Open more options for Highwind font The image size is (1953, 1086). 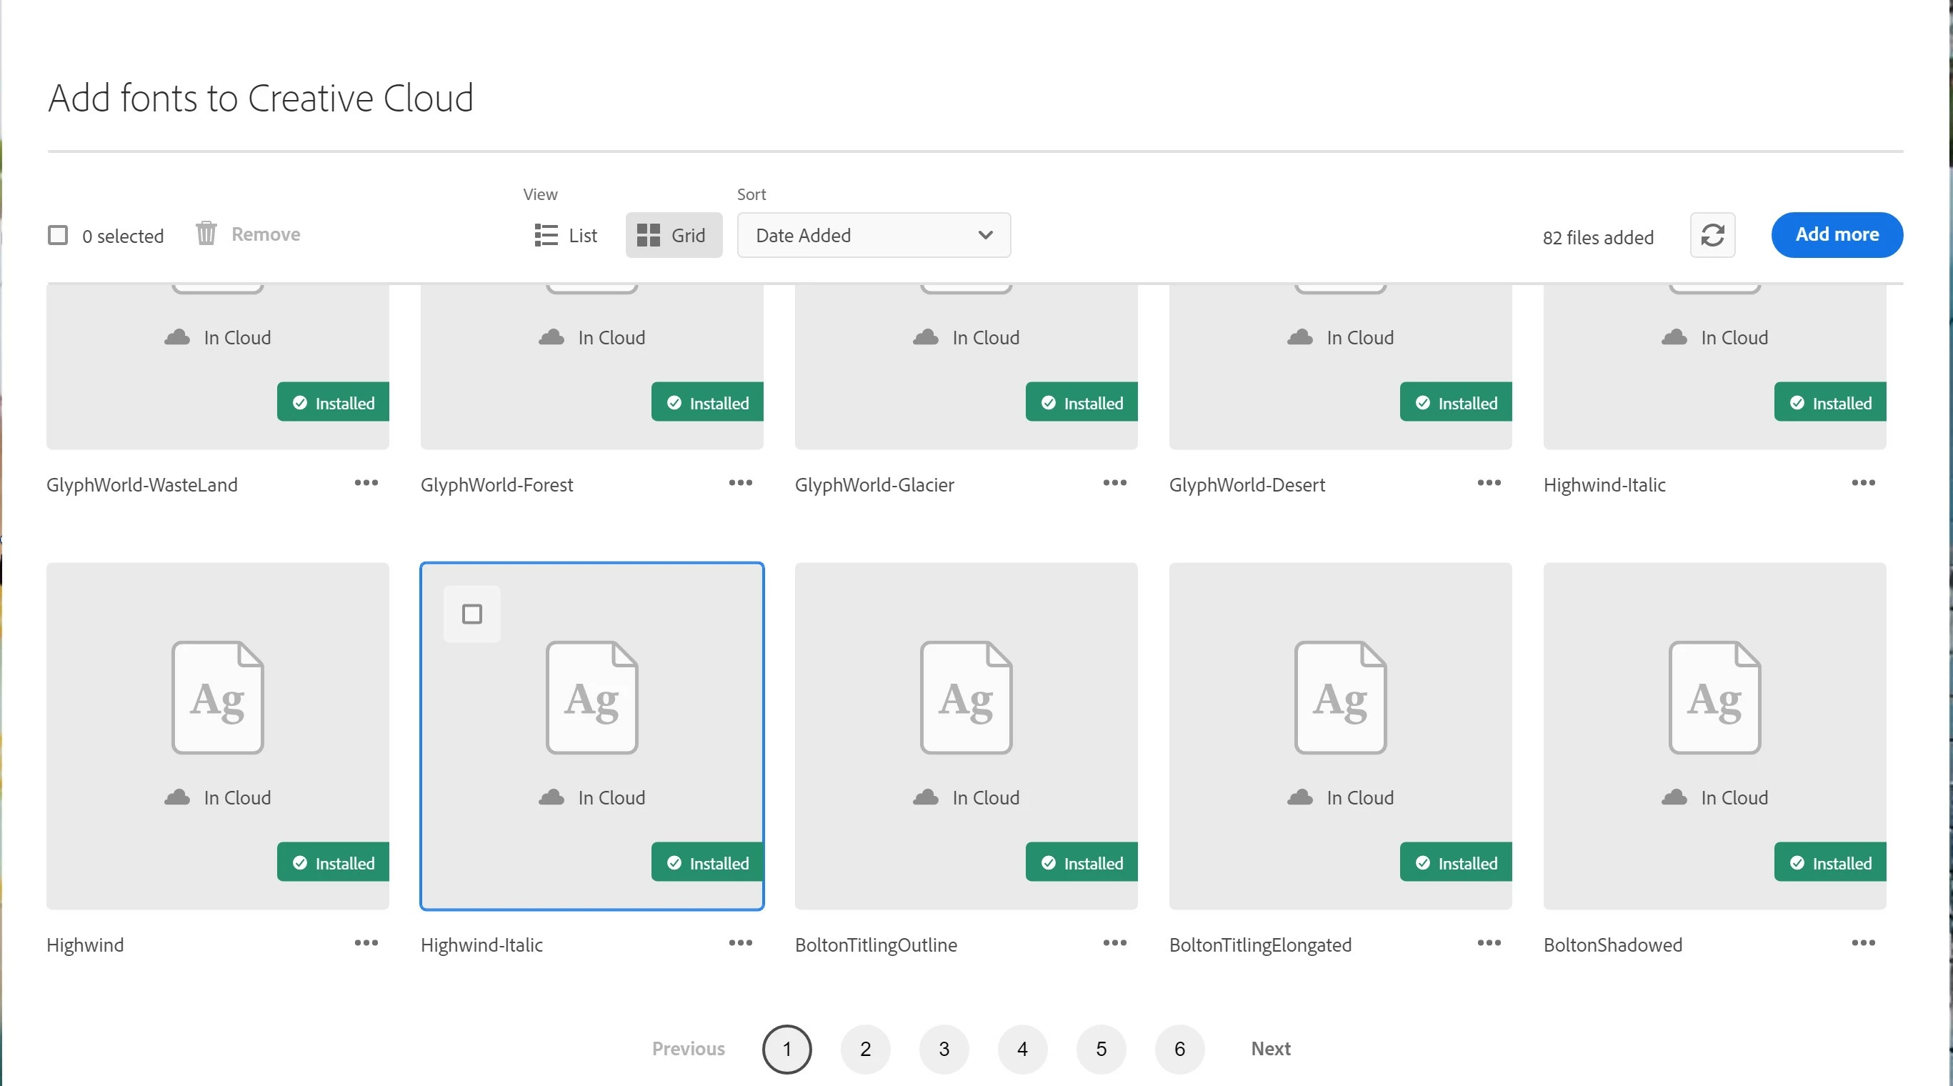pyautogui.click(x=366, y=942)
